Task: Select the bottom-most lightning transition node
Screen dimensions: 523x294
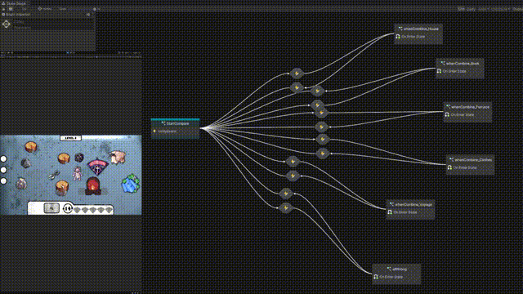Action: click(x=286, y=207)
